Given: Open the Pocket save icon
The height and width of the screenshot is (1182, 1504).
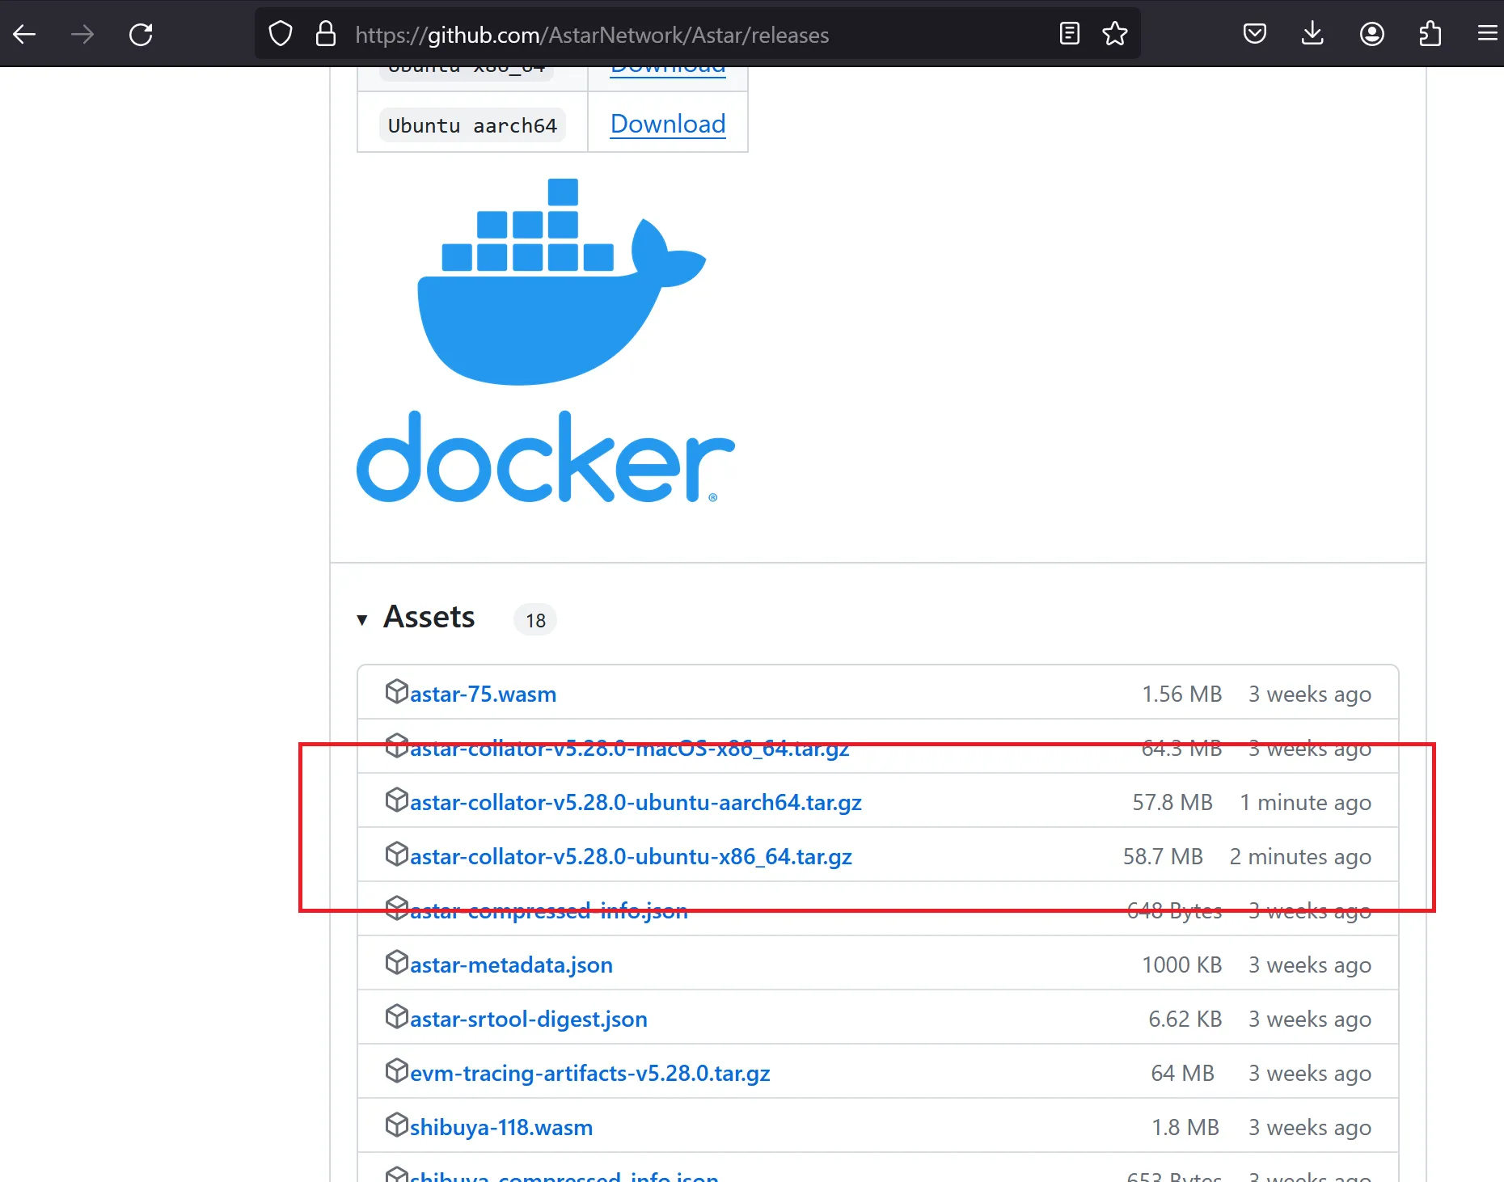Looking at the screenshot, I should [1254, 34].
